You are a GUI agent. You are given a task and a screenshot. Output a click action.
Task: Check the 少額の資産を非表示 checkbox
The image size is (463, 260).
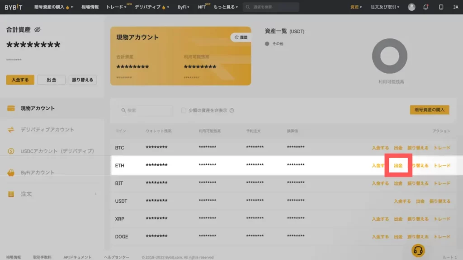(x=184, y=110)
